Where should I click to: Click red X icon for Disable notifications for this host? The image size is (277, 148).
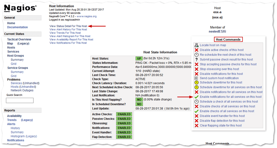[196, 74]
